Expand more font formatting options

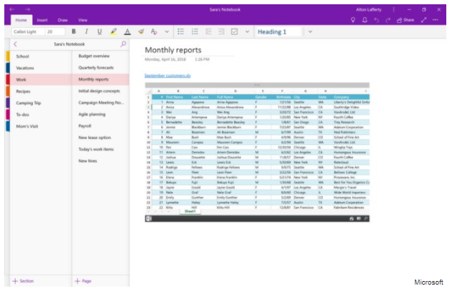(167, 31)
